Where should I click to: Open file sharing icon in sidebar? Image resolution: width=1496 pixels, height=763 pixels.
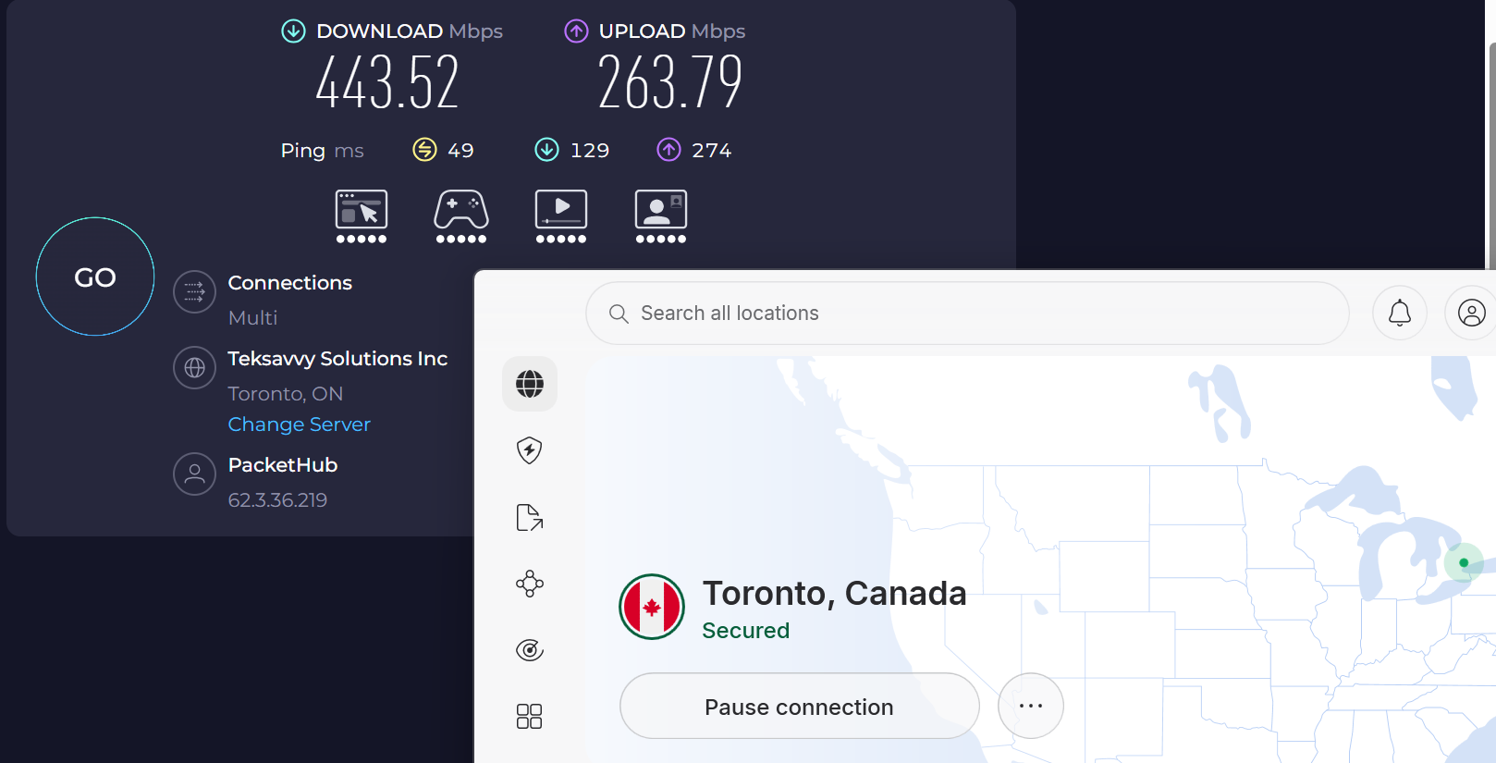530,517
